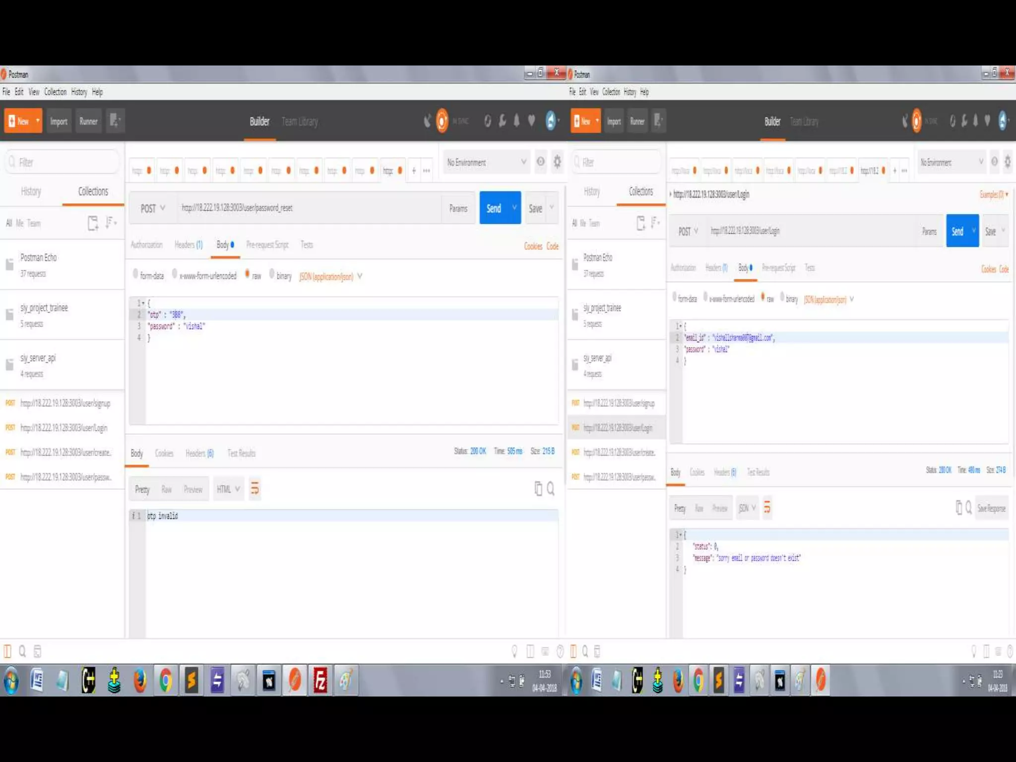Open the JSON (application/json) content type dropdown
1016x762 pixels.
[x=330, y=276]
